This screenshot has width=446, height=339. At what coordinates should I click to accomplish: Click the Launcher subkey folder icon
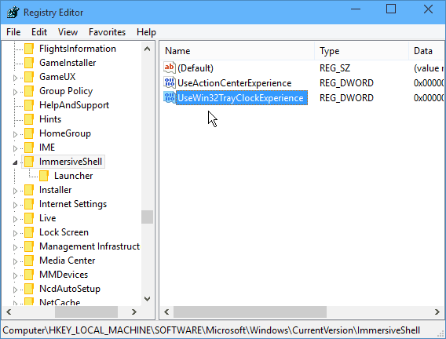tap(44, 176)
